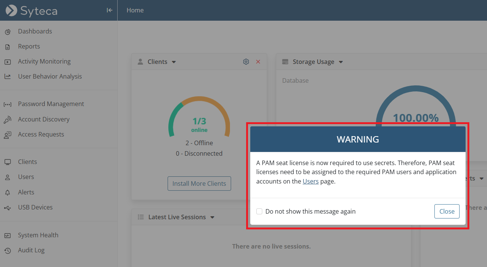Click the Syteca logo icon

pos(11,11)
